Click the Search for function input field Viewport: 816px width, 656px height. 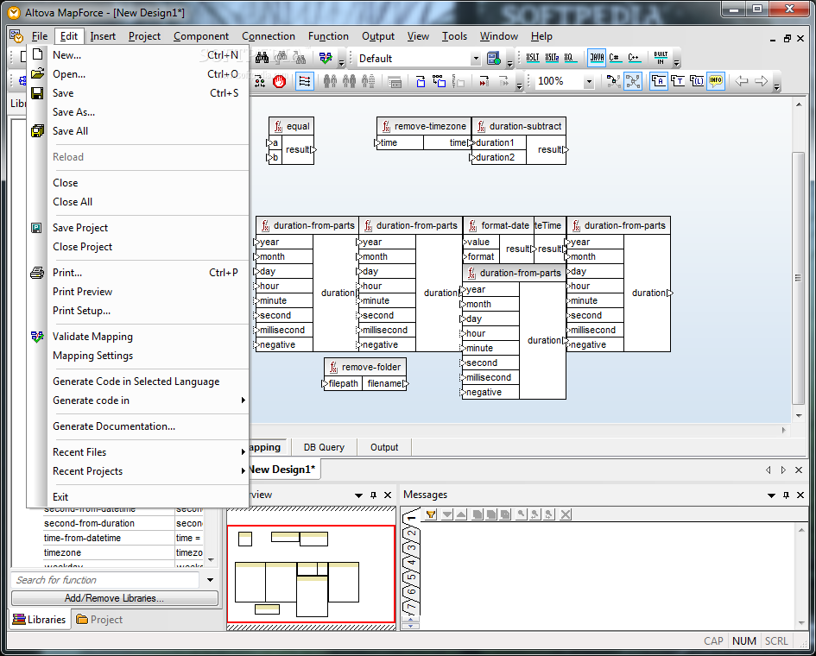(x=105, y=579)
